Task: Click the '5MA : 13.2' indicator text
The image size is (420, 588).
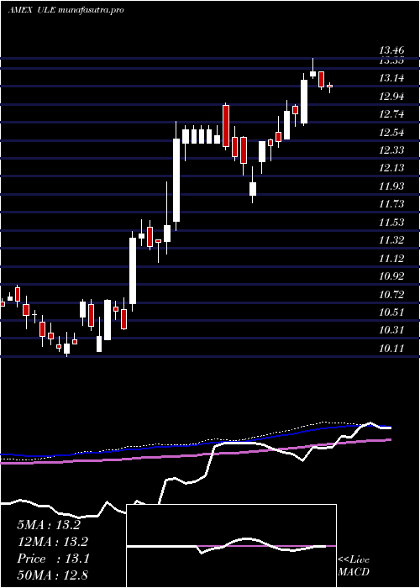Action: click(x=49, y=525)
